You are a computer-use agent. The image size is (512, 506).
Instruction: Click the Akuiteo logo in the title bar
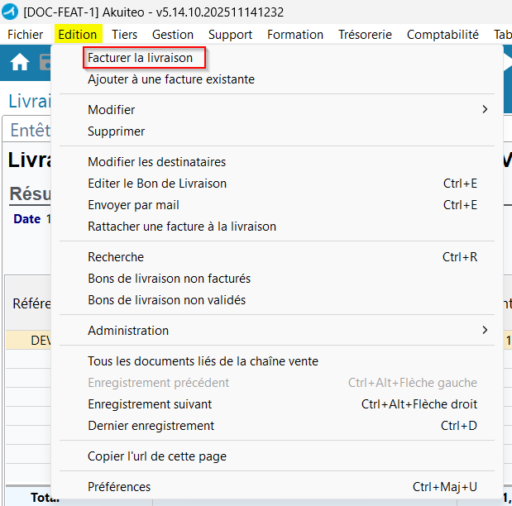12,12
